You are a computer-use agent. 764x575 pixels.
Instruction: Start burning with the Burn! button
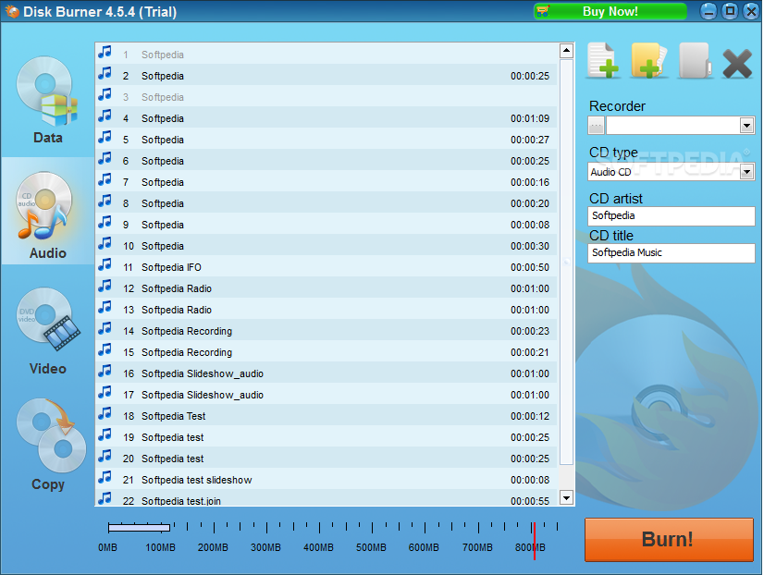click(669, 540)
